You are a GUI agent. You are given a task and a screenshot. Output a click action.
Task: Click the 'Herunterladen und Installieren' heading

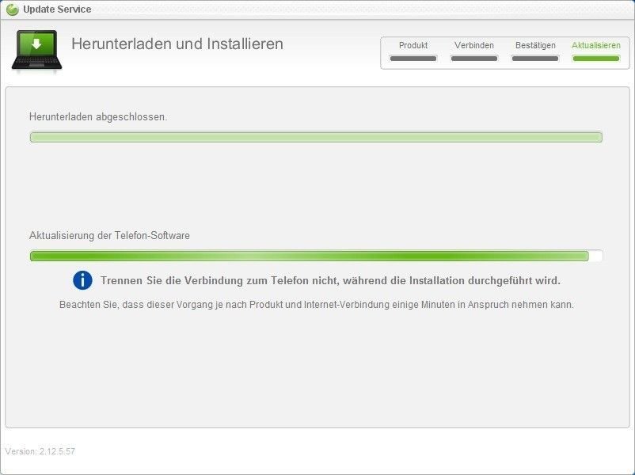pos(177,44)
